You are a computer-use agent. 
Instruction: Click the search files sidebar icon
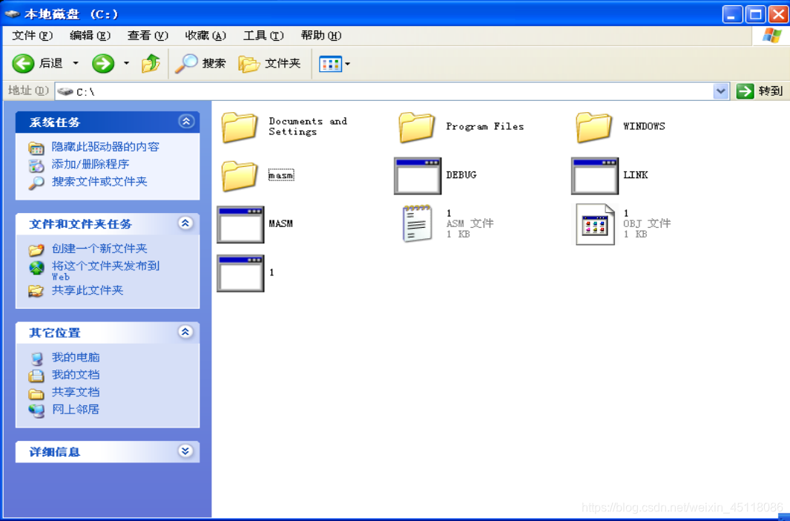[36, 183]
